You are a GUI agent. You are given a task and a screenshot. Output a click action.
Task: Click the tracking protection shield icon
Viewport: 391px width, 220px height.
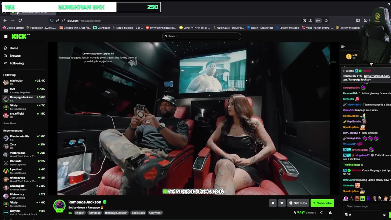click(x=52, y=20)
